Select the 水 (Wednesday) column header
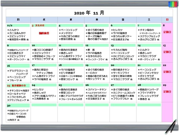The width and height of the screenshot is (179, 135). [71, 20]
